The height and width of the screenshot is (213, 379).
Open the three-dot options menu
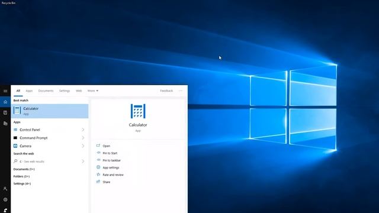tap(181, 91)
